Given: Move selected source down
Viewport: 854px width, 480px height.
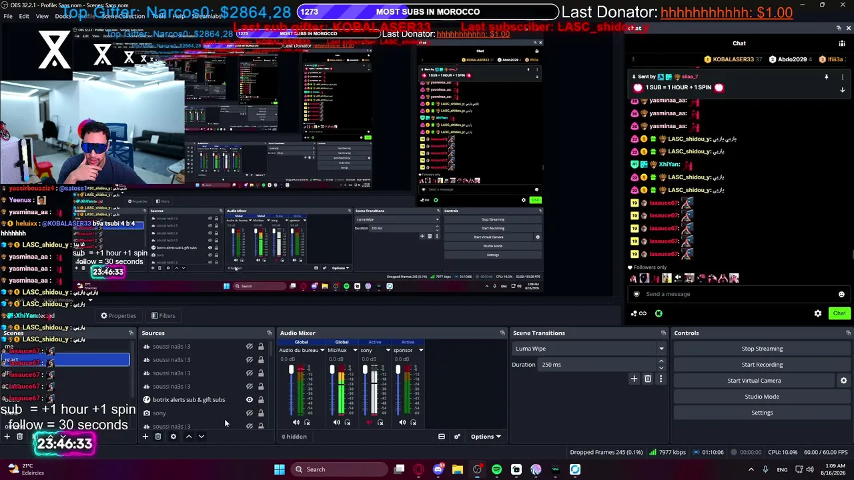Looking at the screenshot, I should coord(201,437).
